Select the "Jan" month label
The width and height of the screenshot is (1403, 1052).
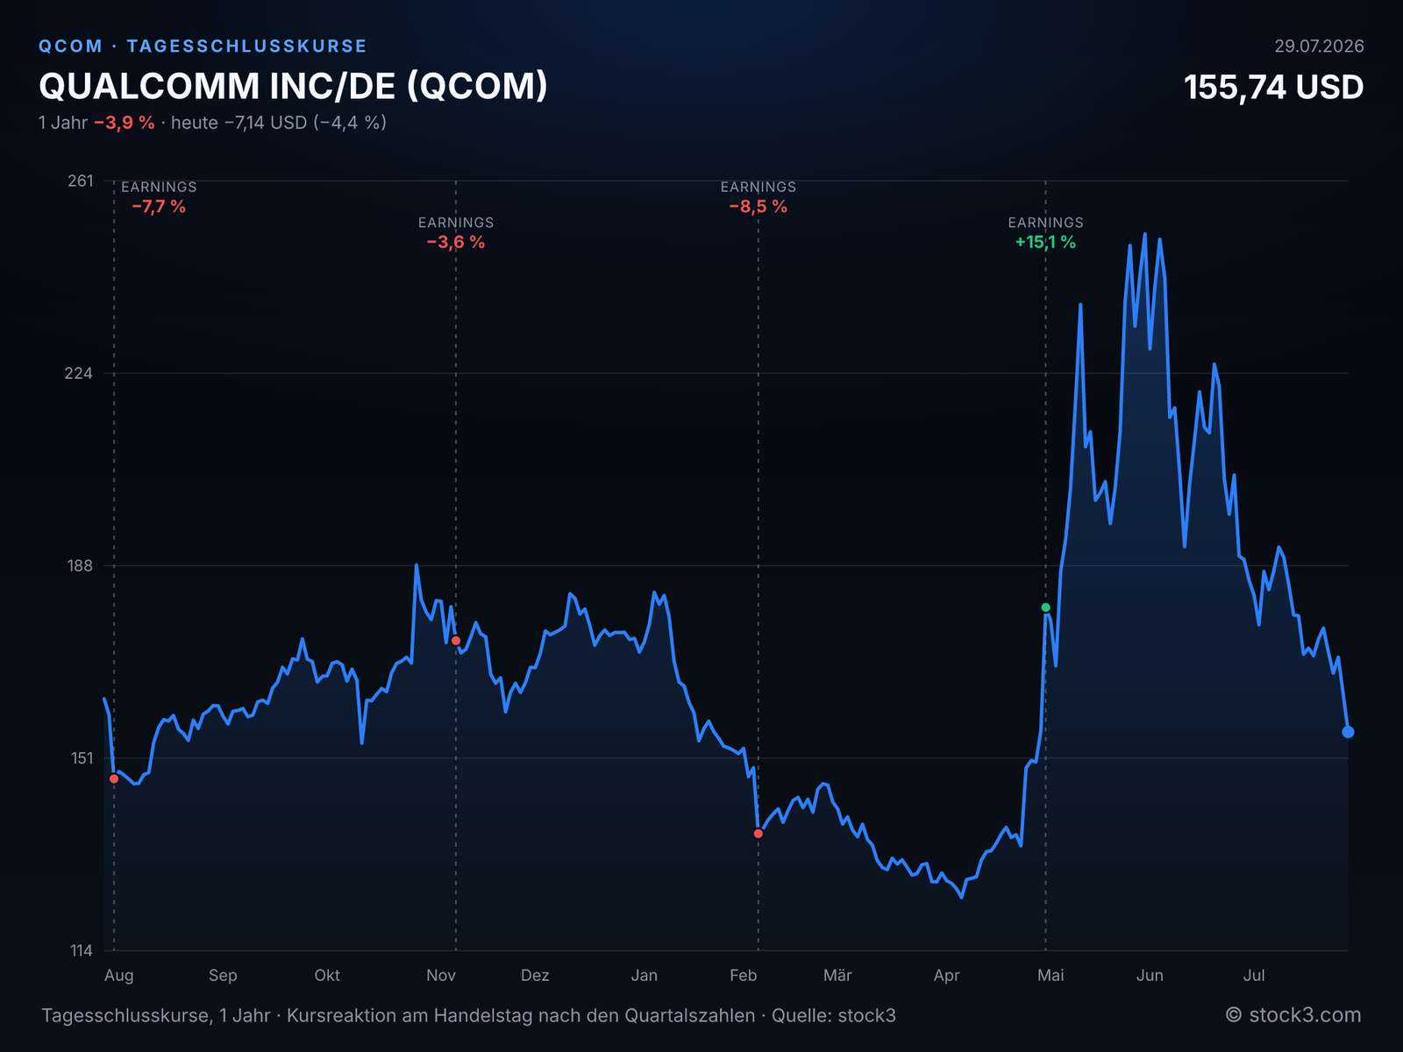(645, 976)
